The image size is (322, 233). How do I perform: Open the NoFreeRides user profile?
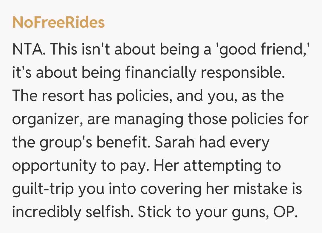click(x=58, y=23)
